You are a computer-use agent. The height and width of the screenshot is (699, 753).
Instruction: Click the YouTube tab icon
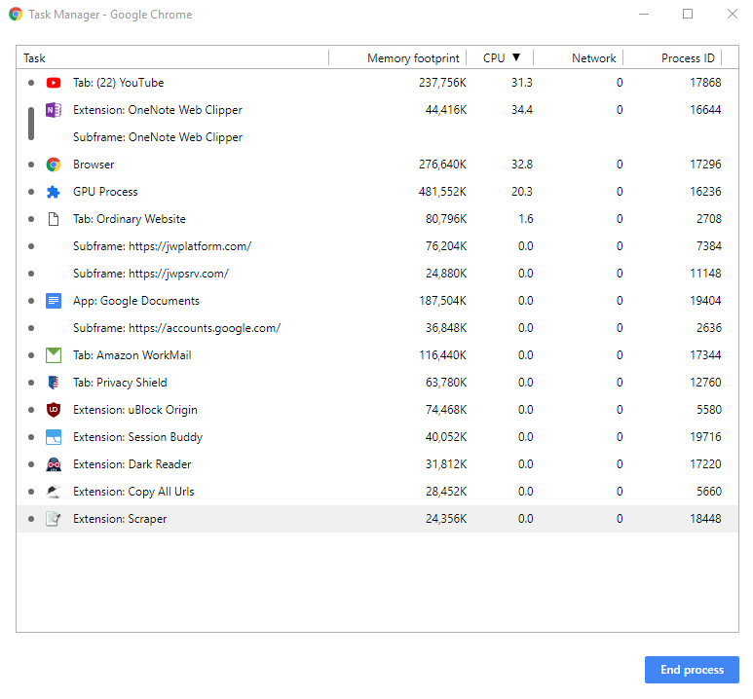click(54, 83)
